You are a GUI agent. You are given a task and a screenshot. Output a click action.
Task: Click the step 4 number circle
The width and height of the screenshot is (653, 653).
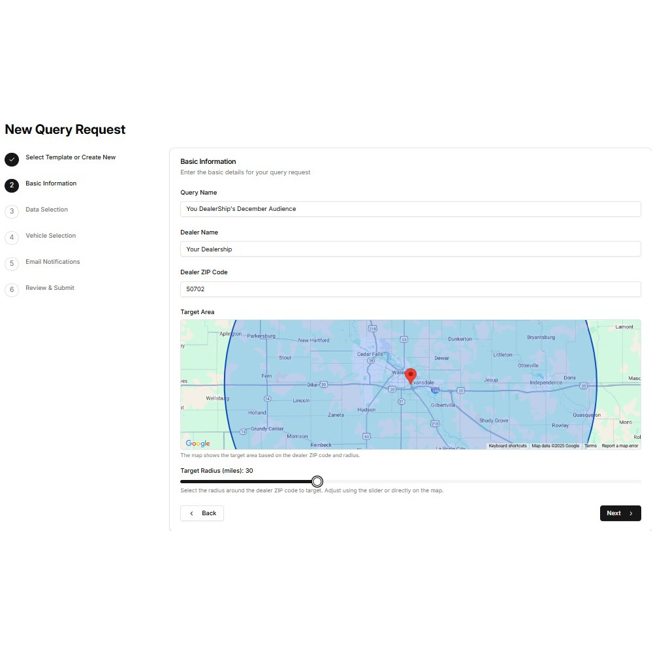[x=12, y=238]
